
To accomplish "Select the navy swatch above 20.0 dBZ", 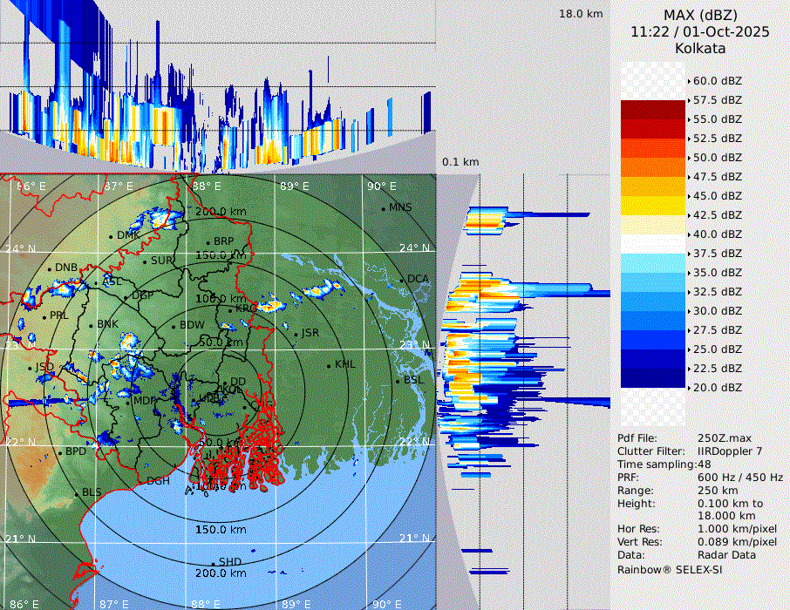I will coord(653,378).
